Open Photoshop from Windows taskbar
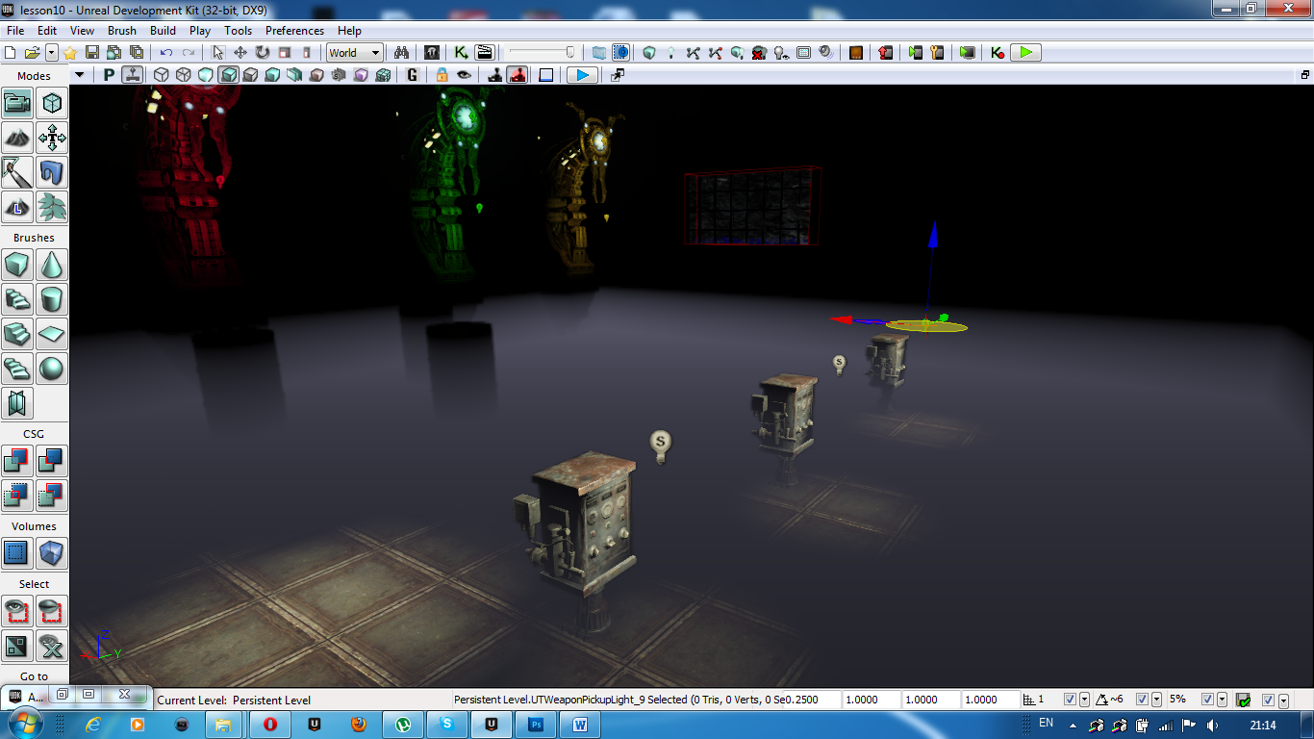Screen dimensions: 1314x739 [538, 724]
